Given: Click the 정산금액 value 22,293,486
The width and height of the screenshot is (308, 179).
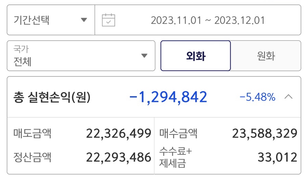Looking at the screenshot, I should pyautogui.click(x=119, y=157).
